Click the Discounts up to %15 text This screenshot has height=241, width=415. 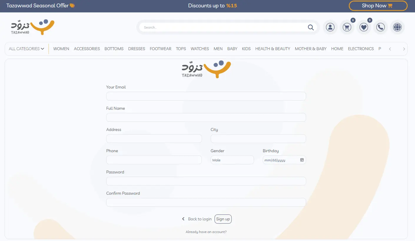coord(213,6)
